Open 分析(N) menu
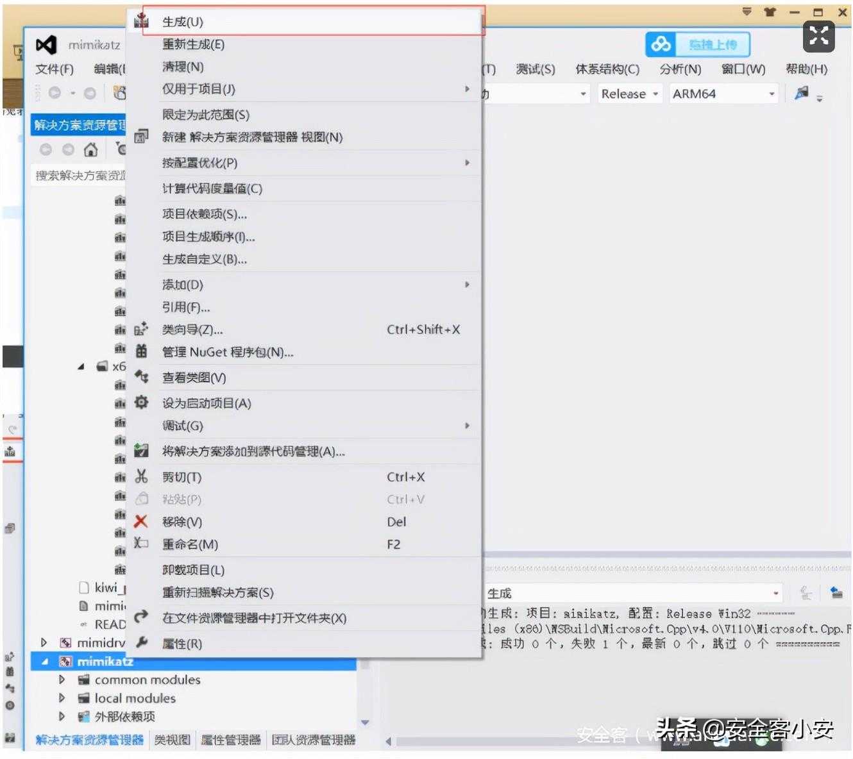Viewport: 853px width, 759px height. point(680,69)
